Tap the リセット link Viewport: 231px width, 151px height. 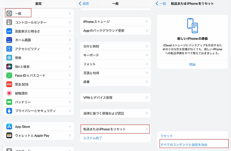point(166,136)
